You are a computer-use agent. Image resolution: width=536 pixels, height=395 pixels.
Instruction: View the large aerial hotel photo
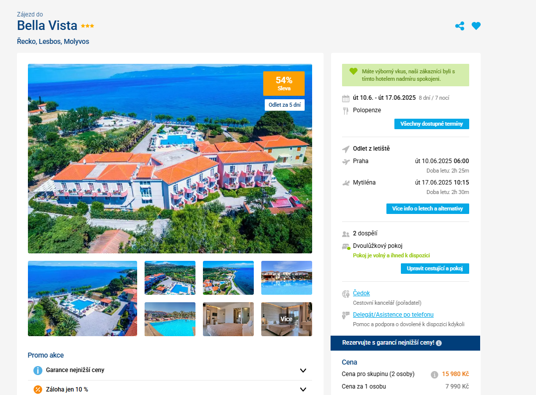point(170,159)
